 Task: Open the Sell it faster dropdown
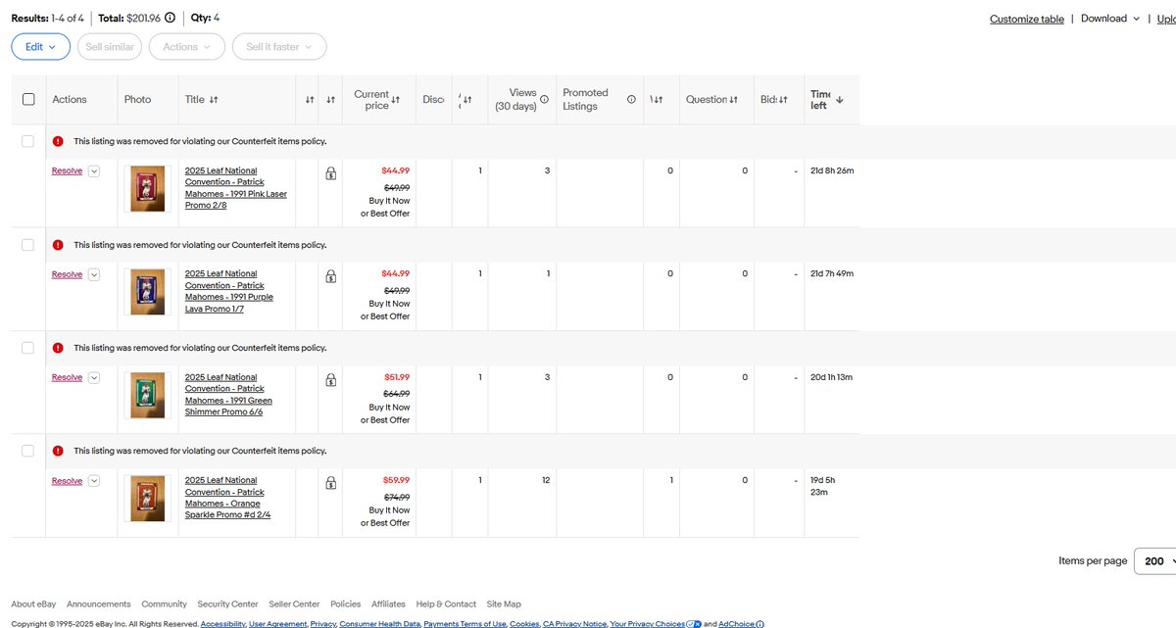click(279, 47)
